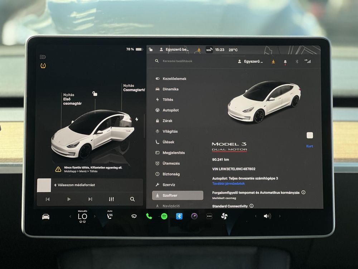Viewport: 358px width, 269px height.
Task: Select Világítás in the settings list
Action: coord(166,131)
